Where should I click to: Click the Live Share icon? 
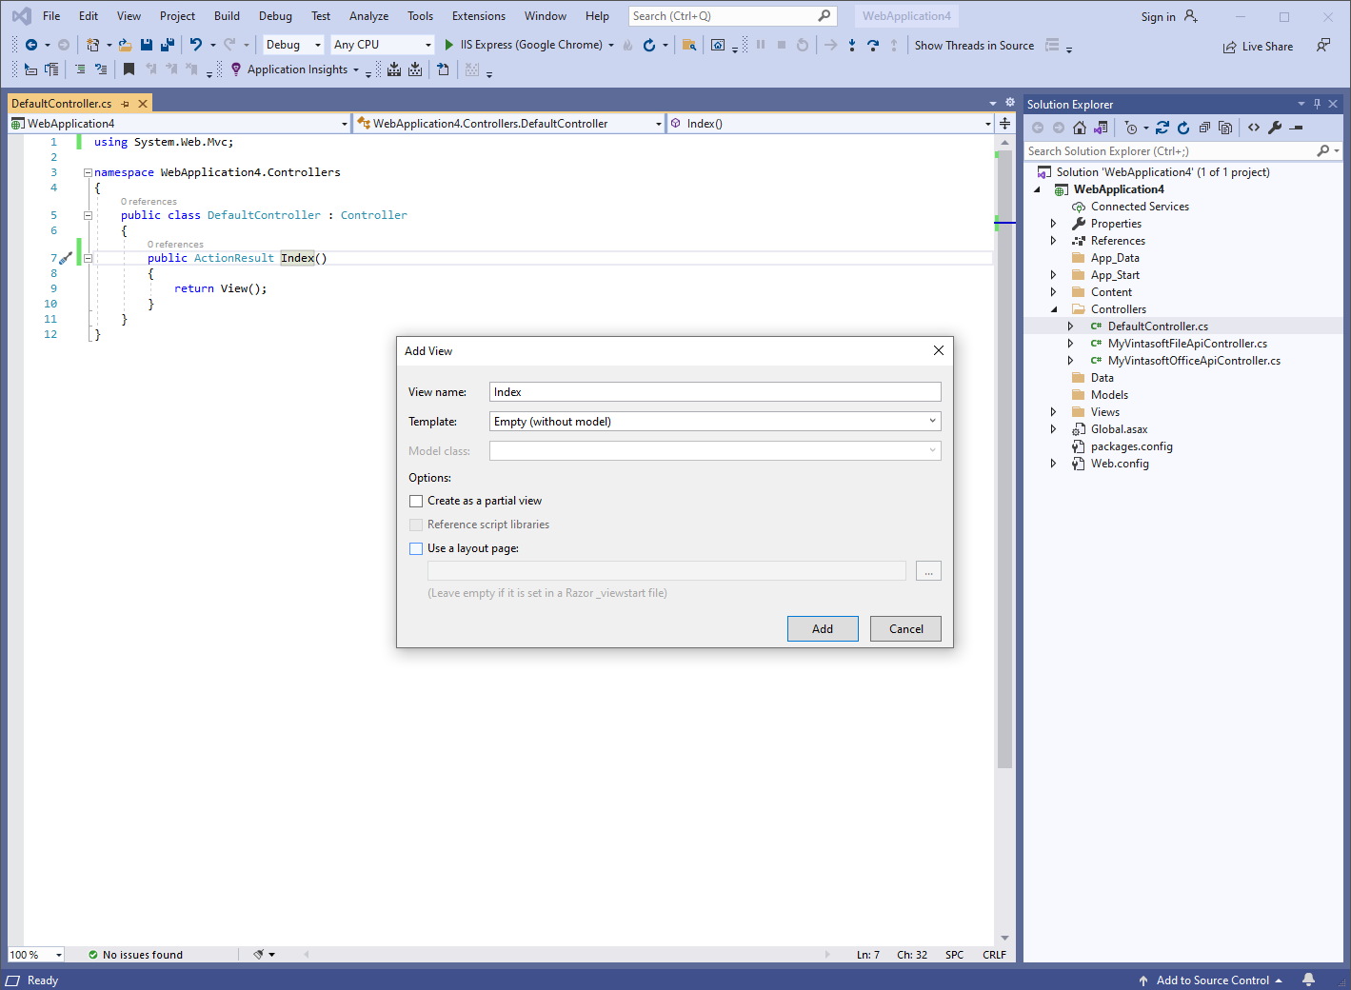1230,47
